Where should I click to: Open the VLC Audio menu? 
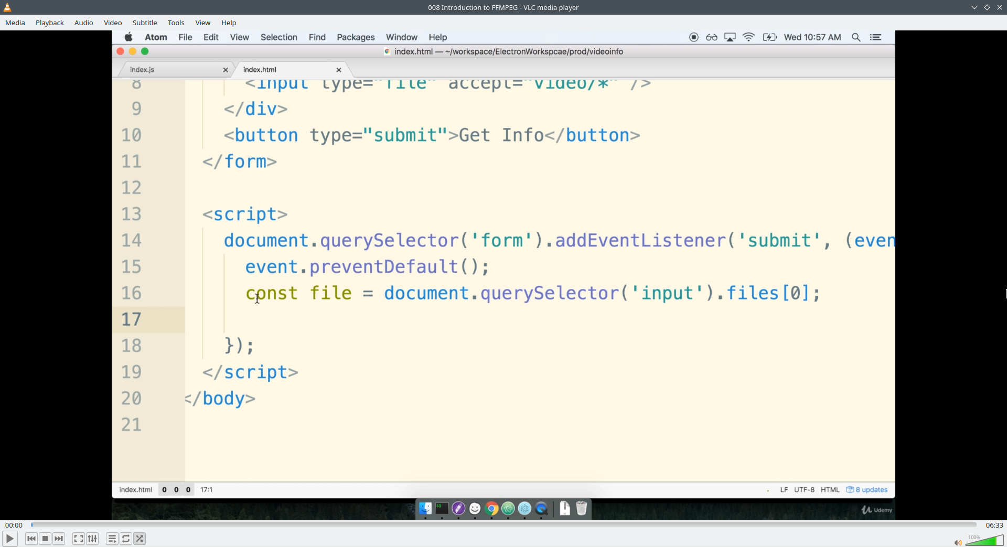[83, 23]
